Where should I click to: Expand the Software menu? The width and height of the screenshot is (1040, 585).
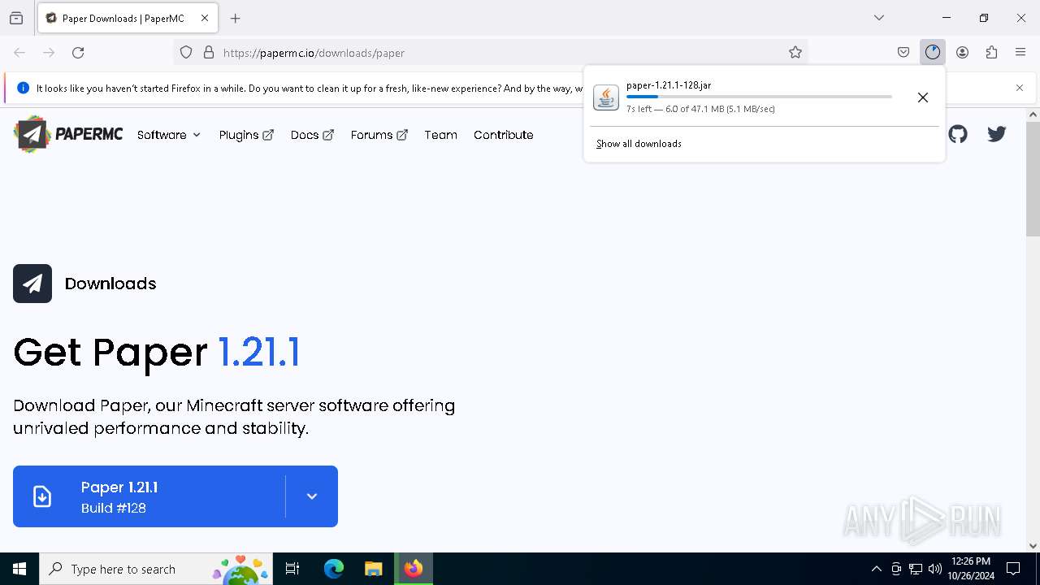tap(169, 135)
